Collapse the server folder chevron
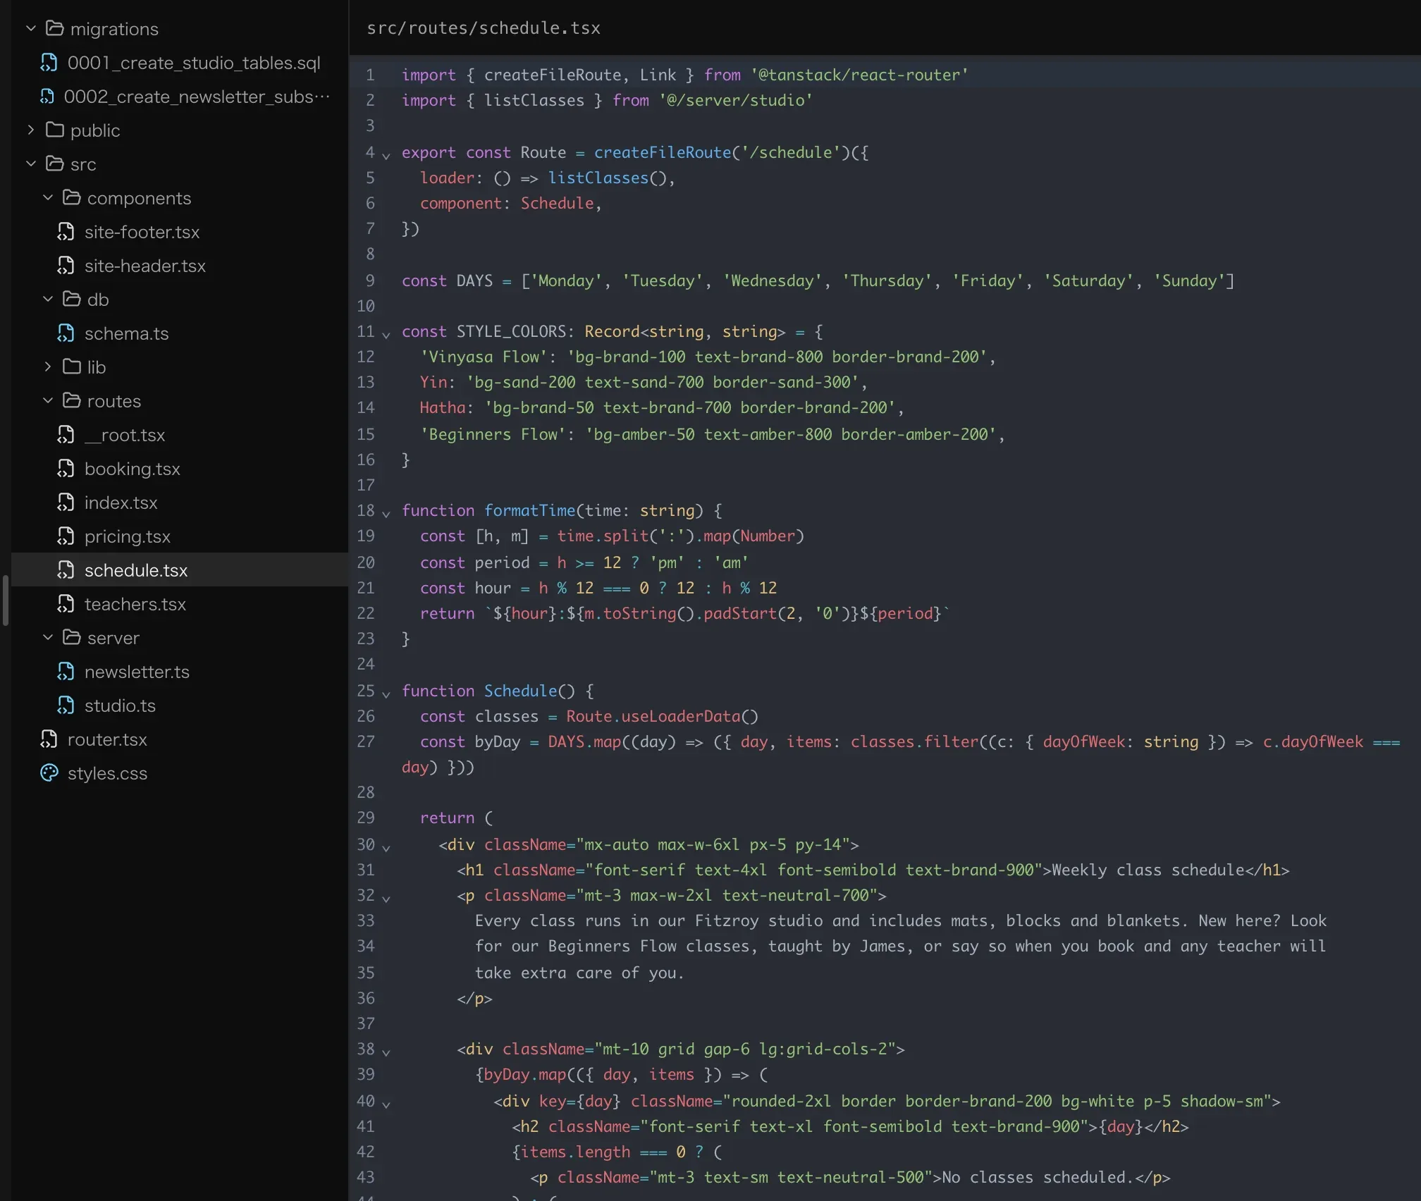 48,637
